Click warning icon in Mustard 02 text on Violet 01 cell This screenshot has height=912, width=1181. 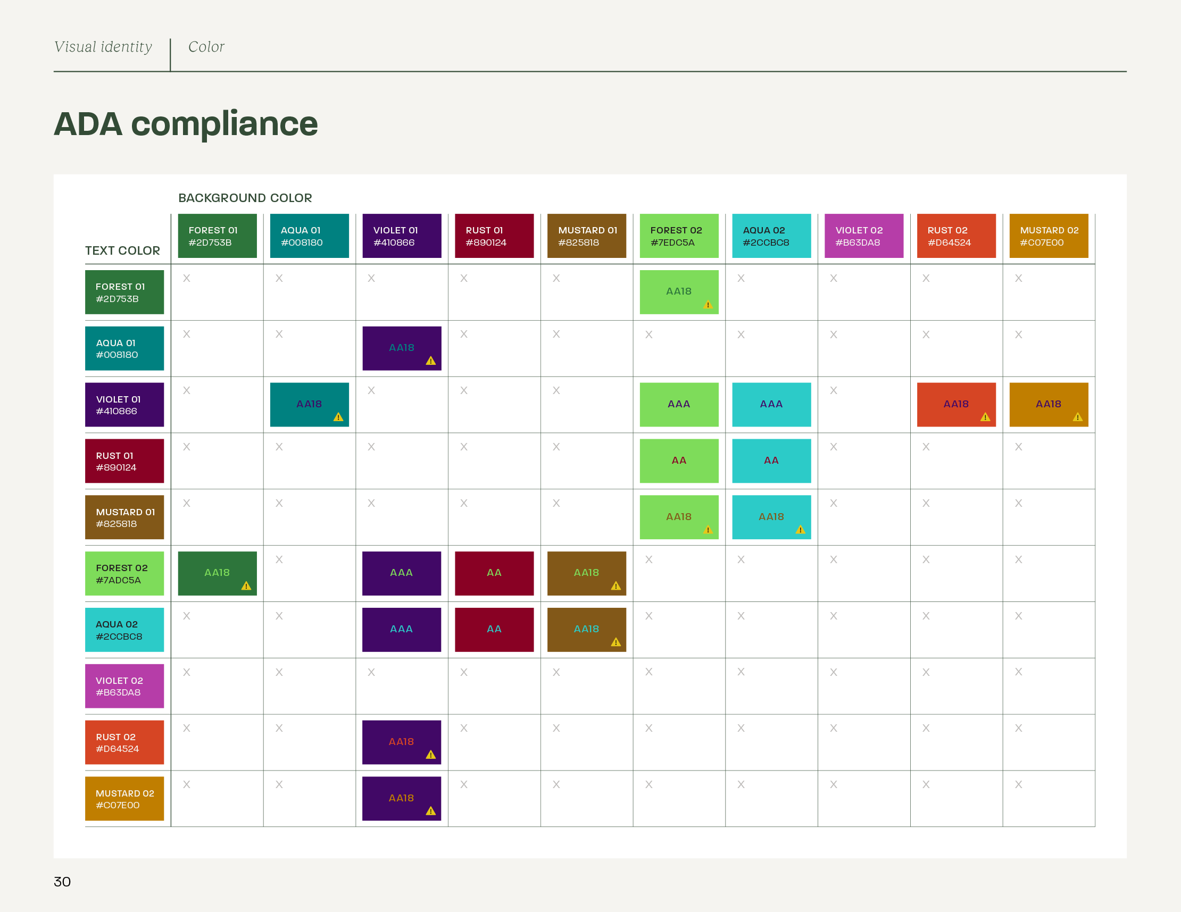pos(431,811)
